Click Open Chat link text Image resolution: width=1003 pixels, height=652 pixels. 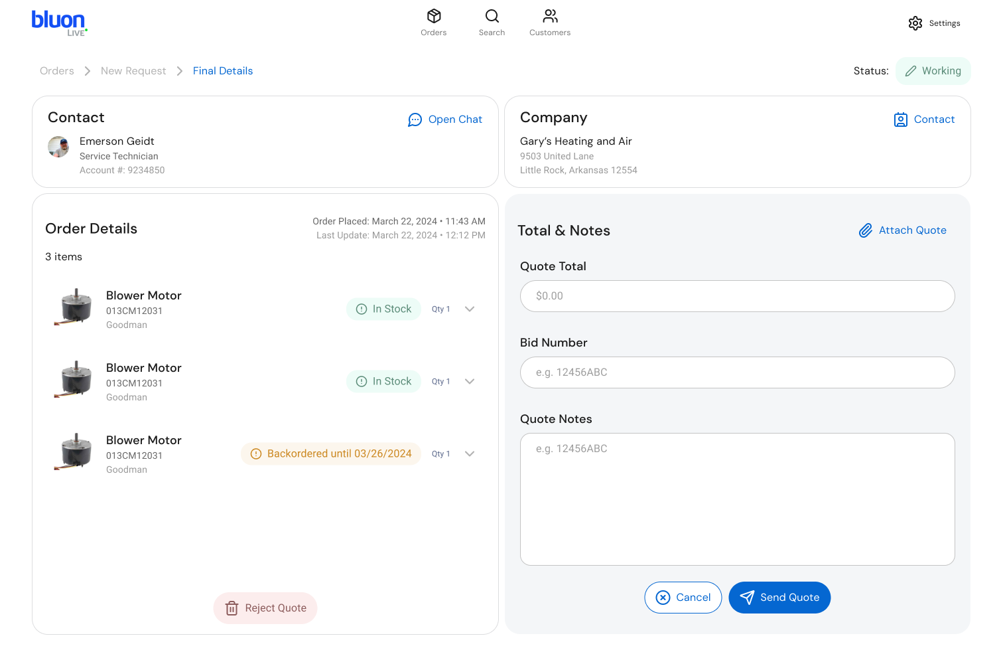(455, 120)
